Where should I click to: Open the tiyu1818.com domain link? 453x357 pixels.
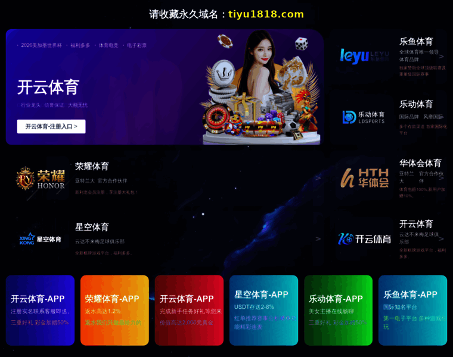266,14
